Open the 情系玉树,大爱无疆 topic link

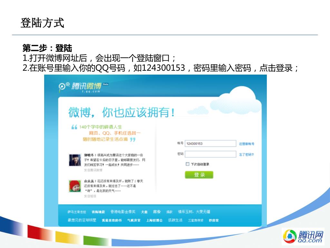194,212
